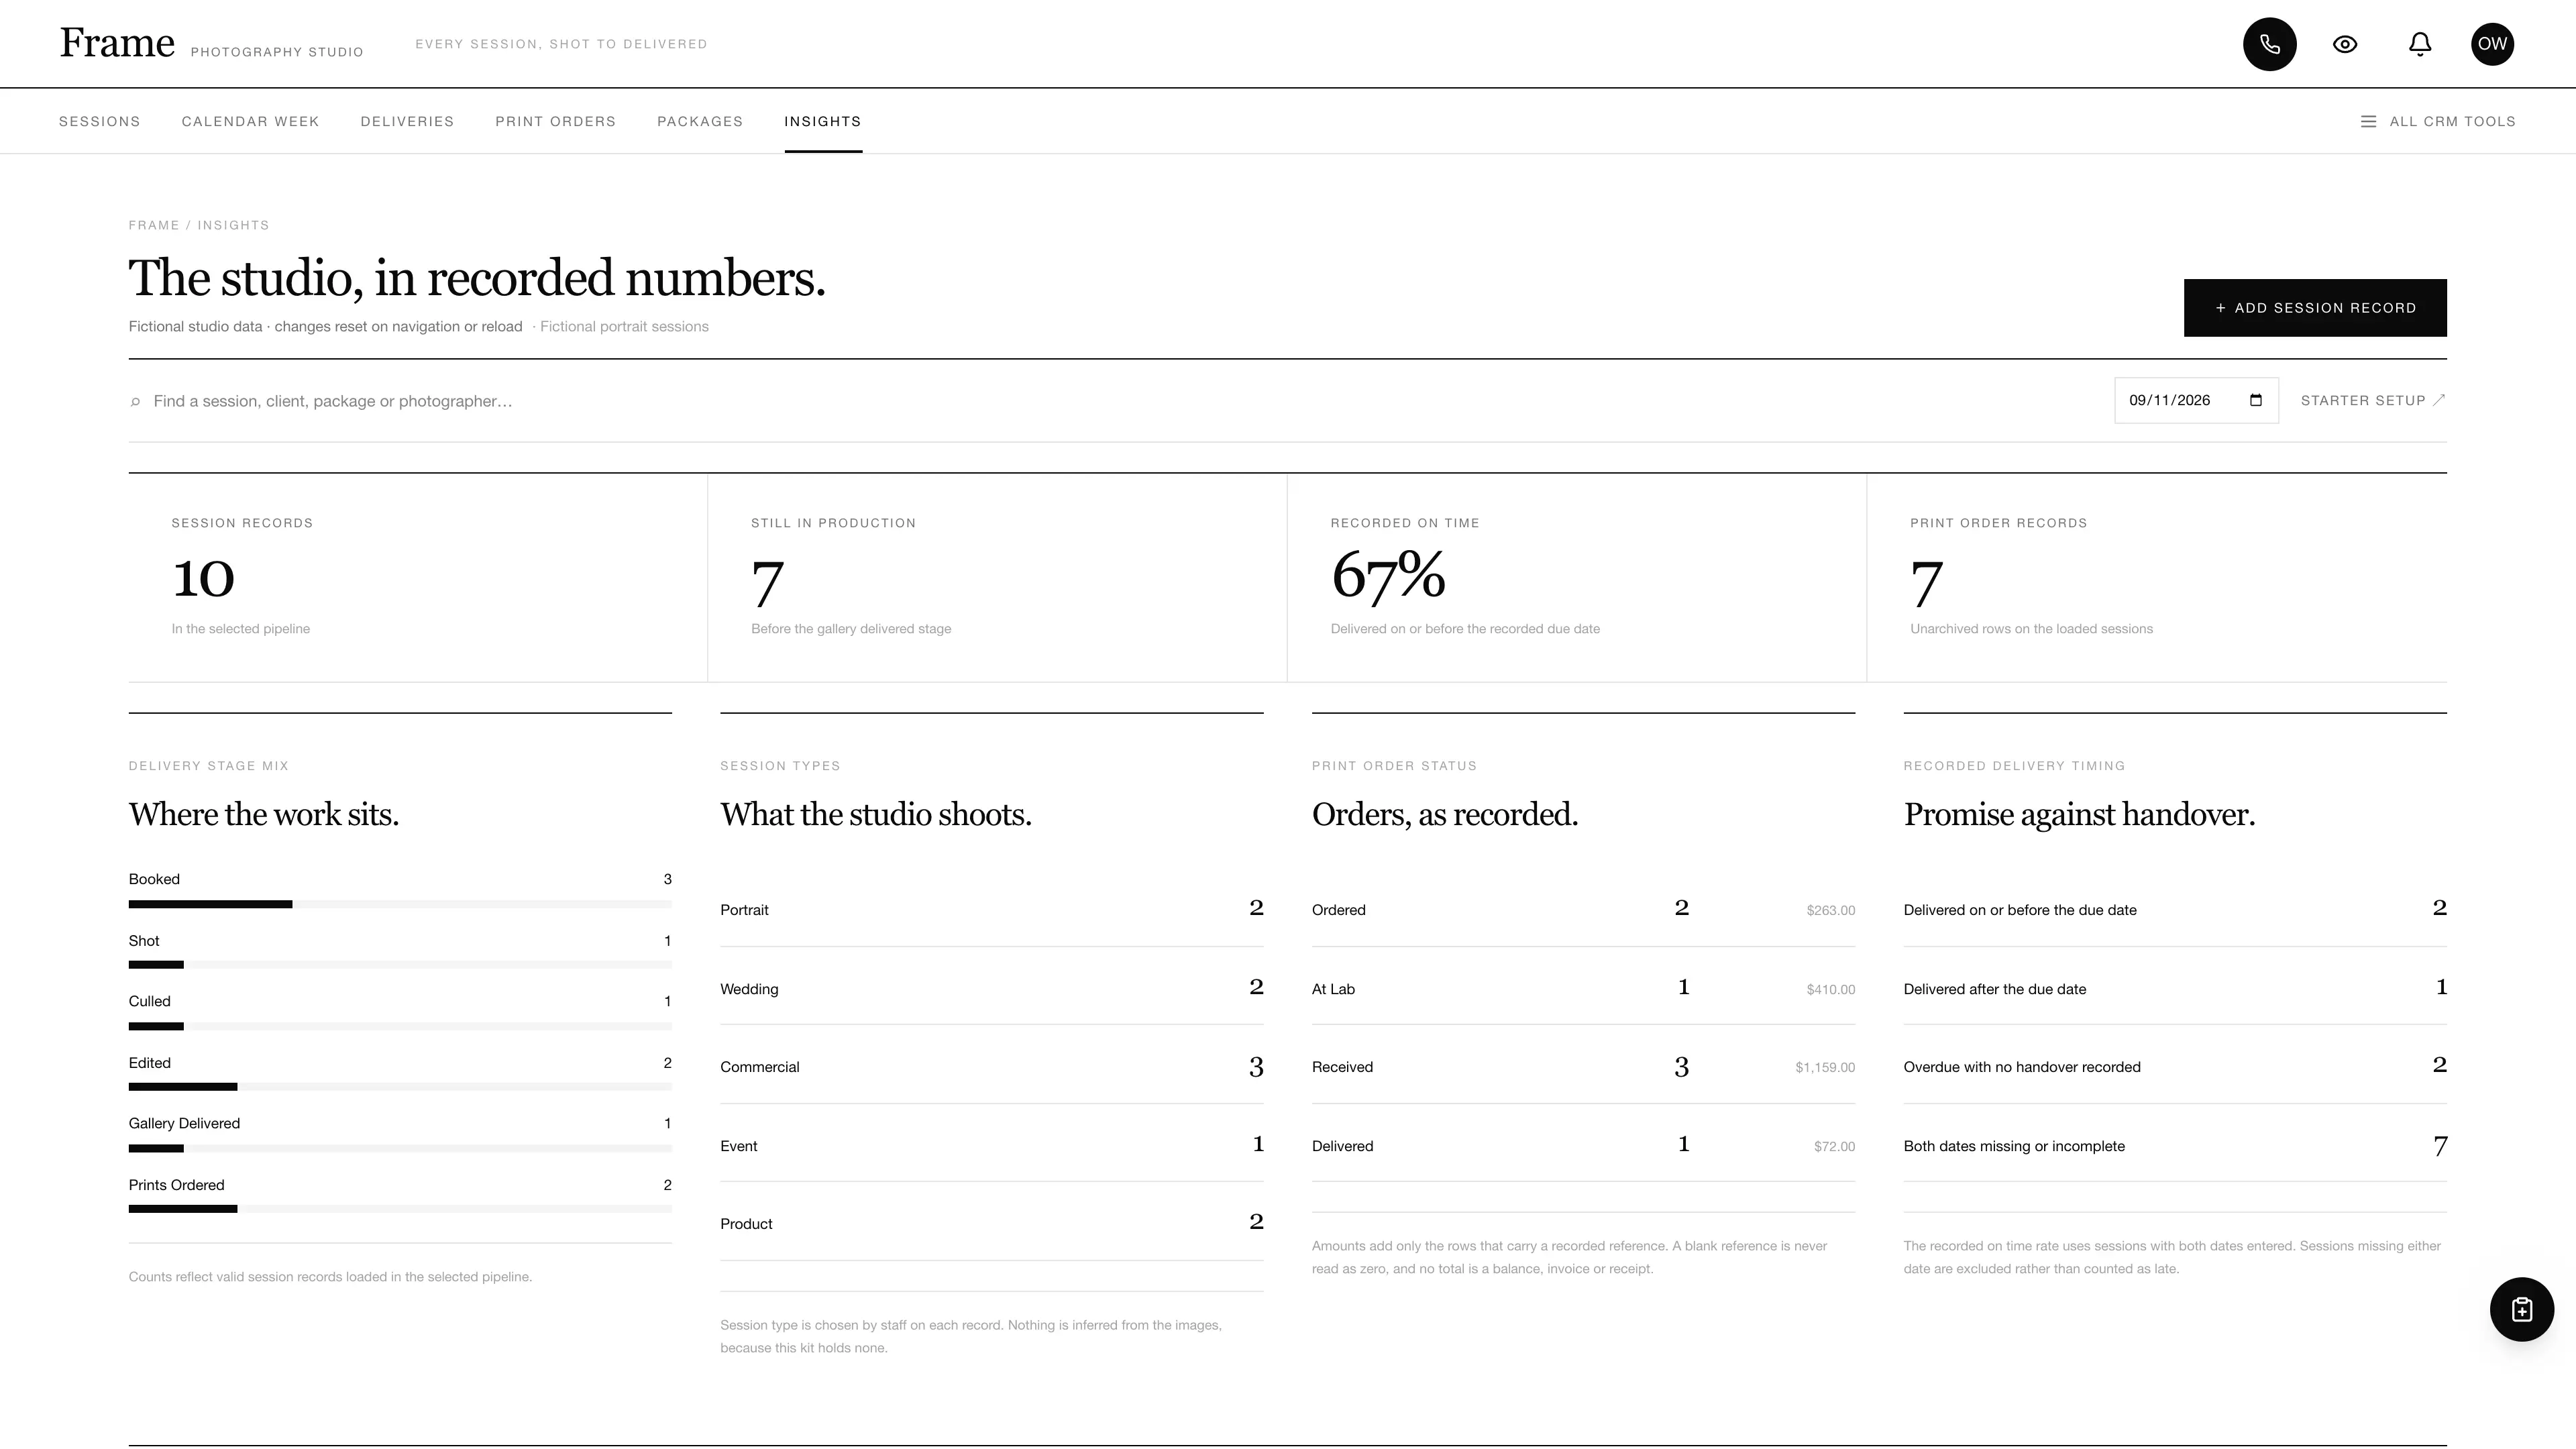Image resolution: width=2576 pixels, height=1449 pixels.
Task: Open the Packages tab
Action: [700, 121]
